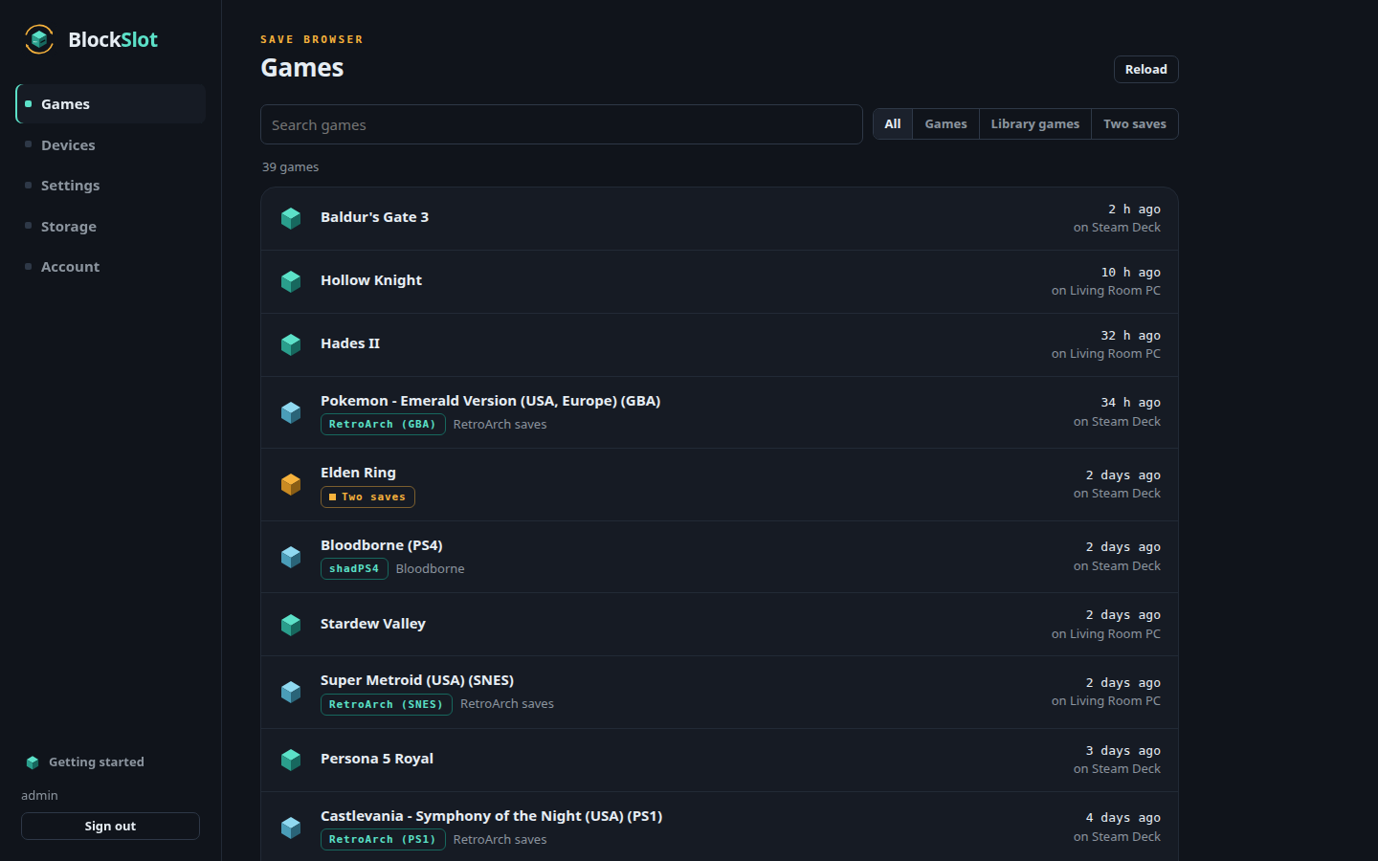The width and height of the screenshot is (1378, 861).
Task: Click the shadPS4 badge
Action: pos(354,569)
